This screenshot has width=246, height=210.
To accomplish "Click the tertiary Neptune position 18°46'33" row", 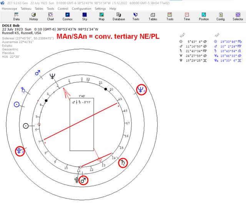I will coord(228,56).
